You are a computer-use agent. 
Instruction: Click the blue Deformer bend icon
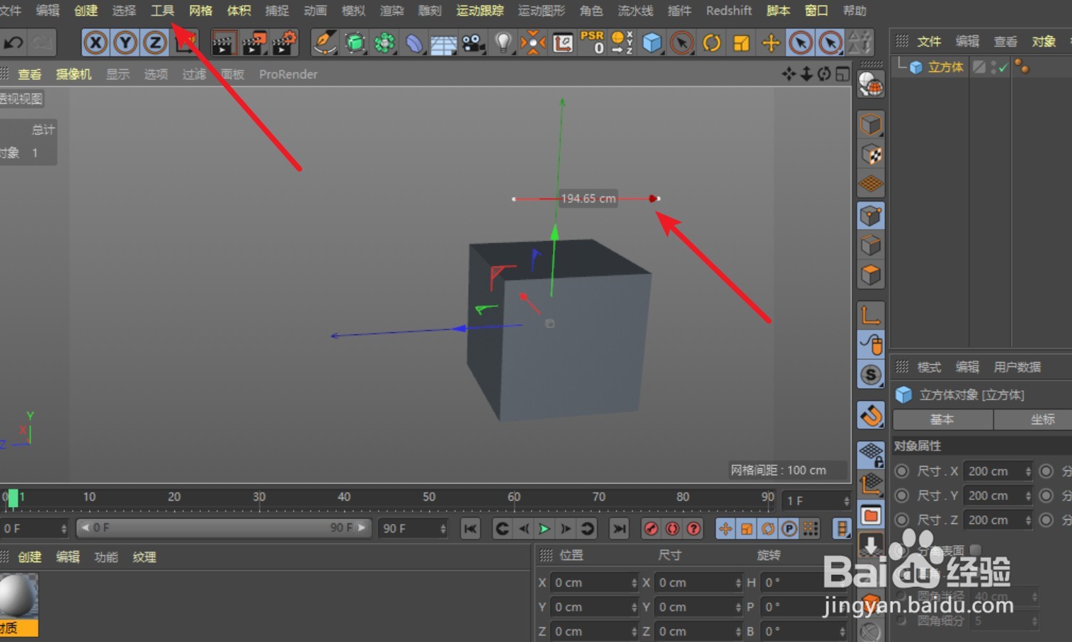(x=414, y=43)
